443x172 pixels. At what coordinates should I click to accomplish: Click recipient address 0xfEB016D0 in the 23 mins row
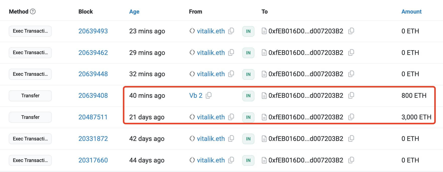coord(306,31)
